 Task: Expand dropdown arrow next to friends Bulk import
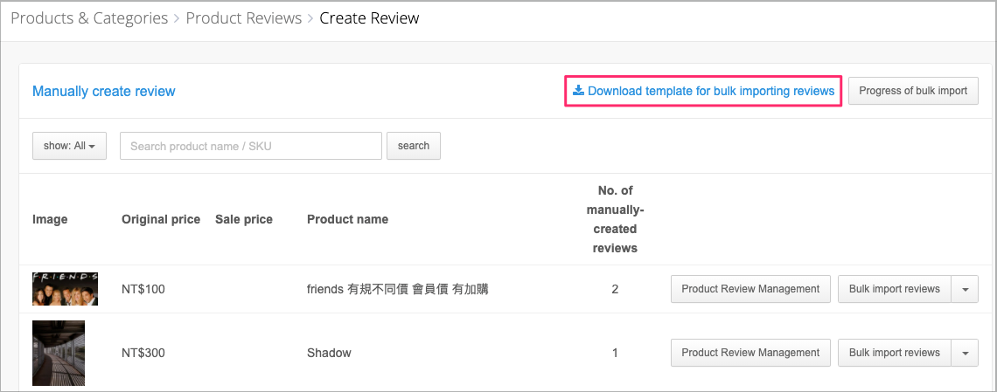tap(965, 289)
